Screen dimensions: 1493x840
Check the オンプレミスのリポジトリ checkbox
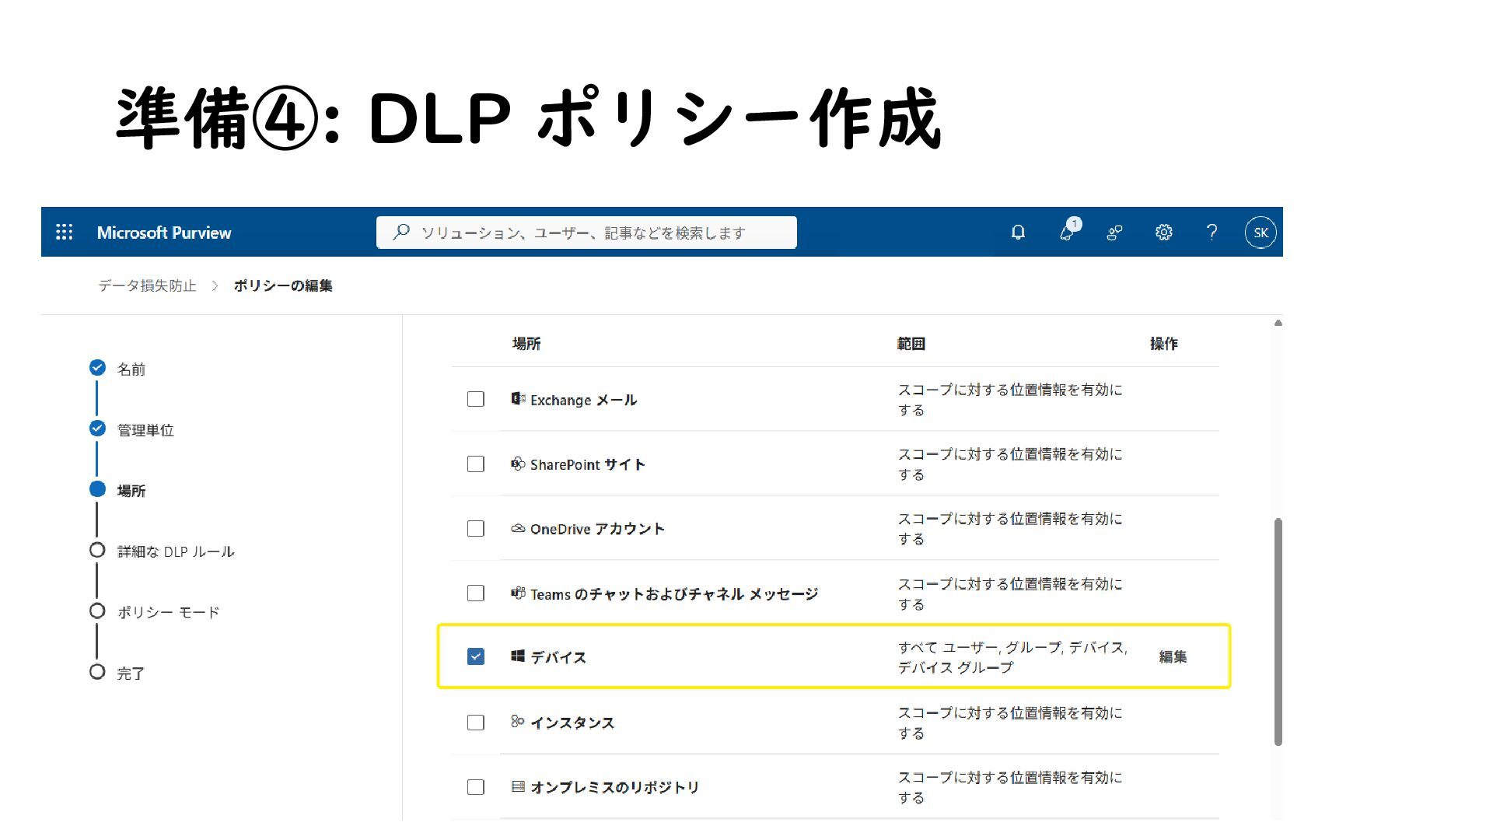click(x=476, y=786)
